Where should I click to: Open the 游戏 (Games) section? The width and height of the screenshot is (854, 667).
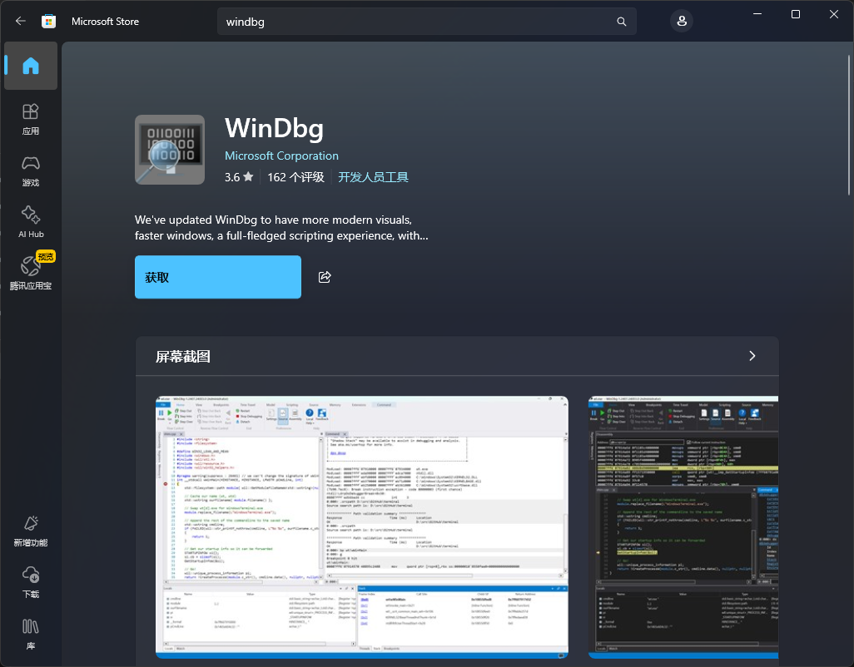[x=31, y=170]
